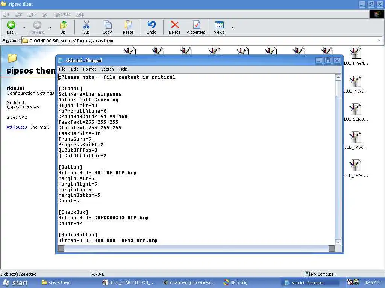The height and width of the screenshot is (288, 385).
Task: Open Properties of selected file
Action: [196, 27]
